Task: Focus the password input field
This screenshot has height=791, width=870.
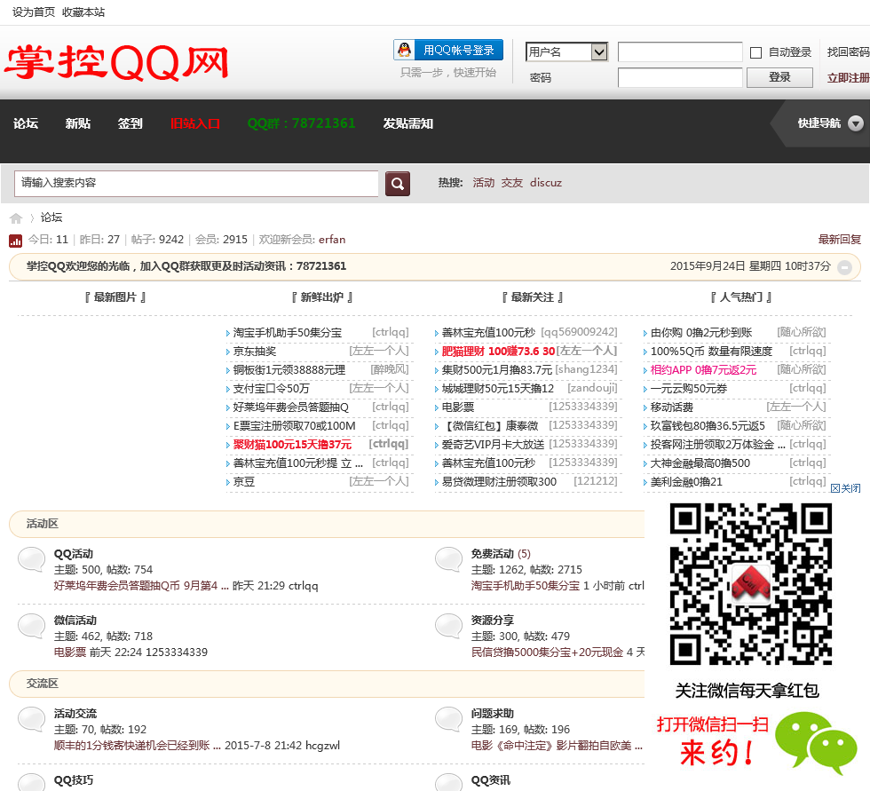Action: tap(680, 77)
